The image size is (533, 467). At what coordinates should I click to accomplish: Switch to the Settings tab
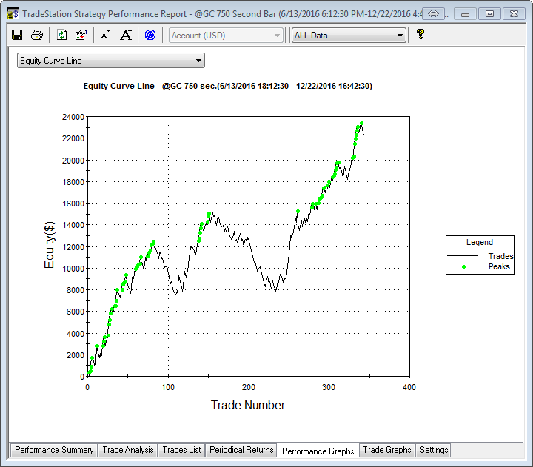(x=433, y=450)
